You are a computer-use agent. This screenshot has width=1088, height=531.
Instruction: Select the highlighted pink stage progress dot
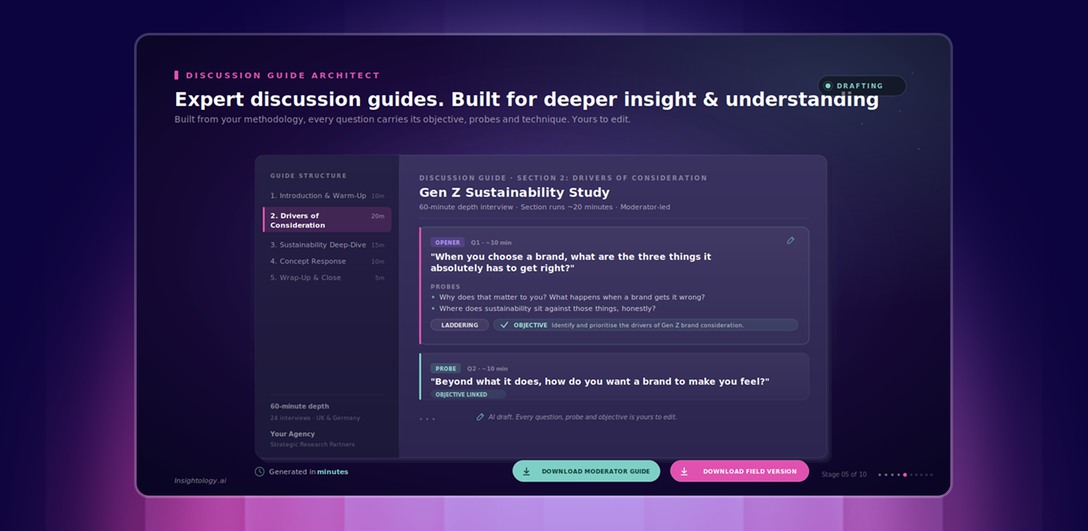pyautogui.click(x=905, y=475)
